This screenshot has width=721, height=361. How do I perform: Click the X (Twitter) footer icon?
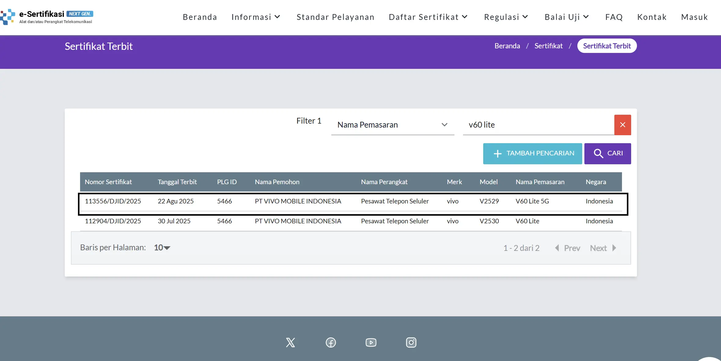pyautogui.click(x=290, y=342)
